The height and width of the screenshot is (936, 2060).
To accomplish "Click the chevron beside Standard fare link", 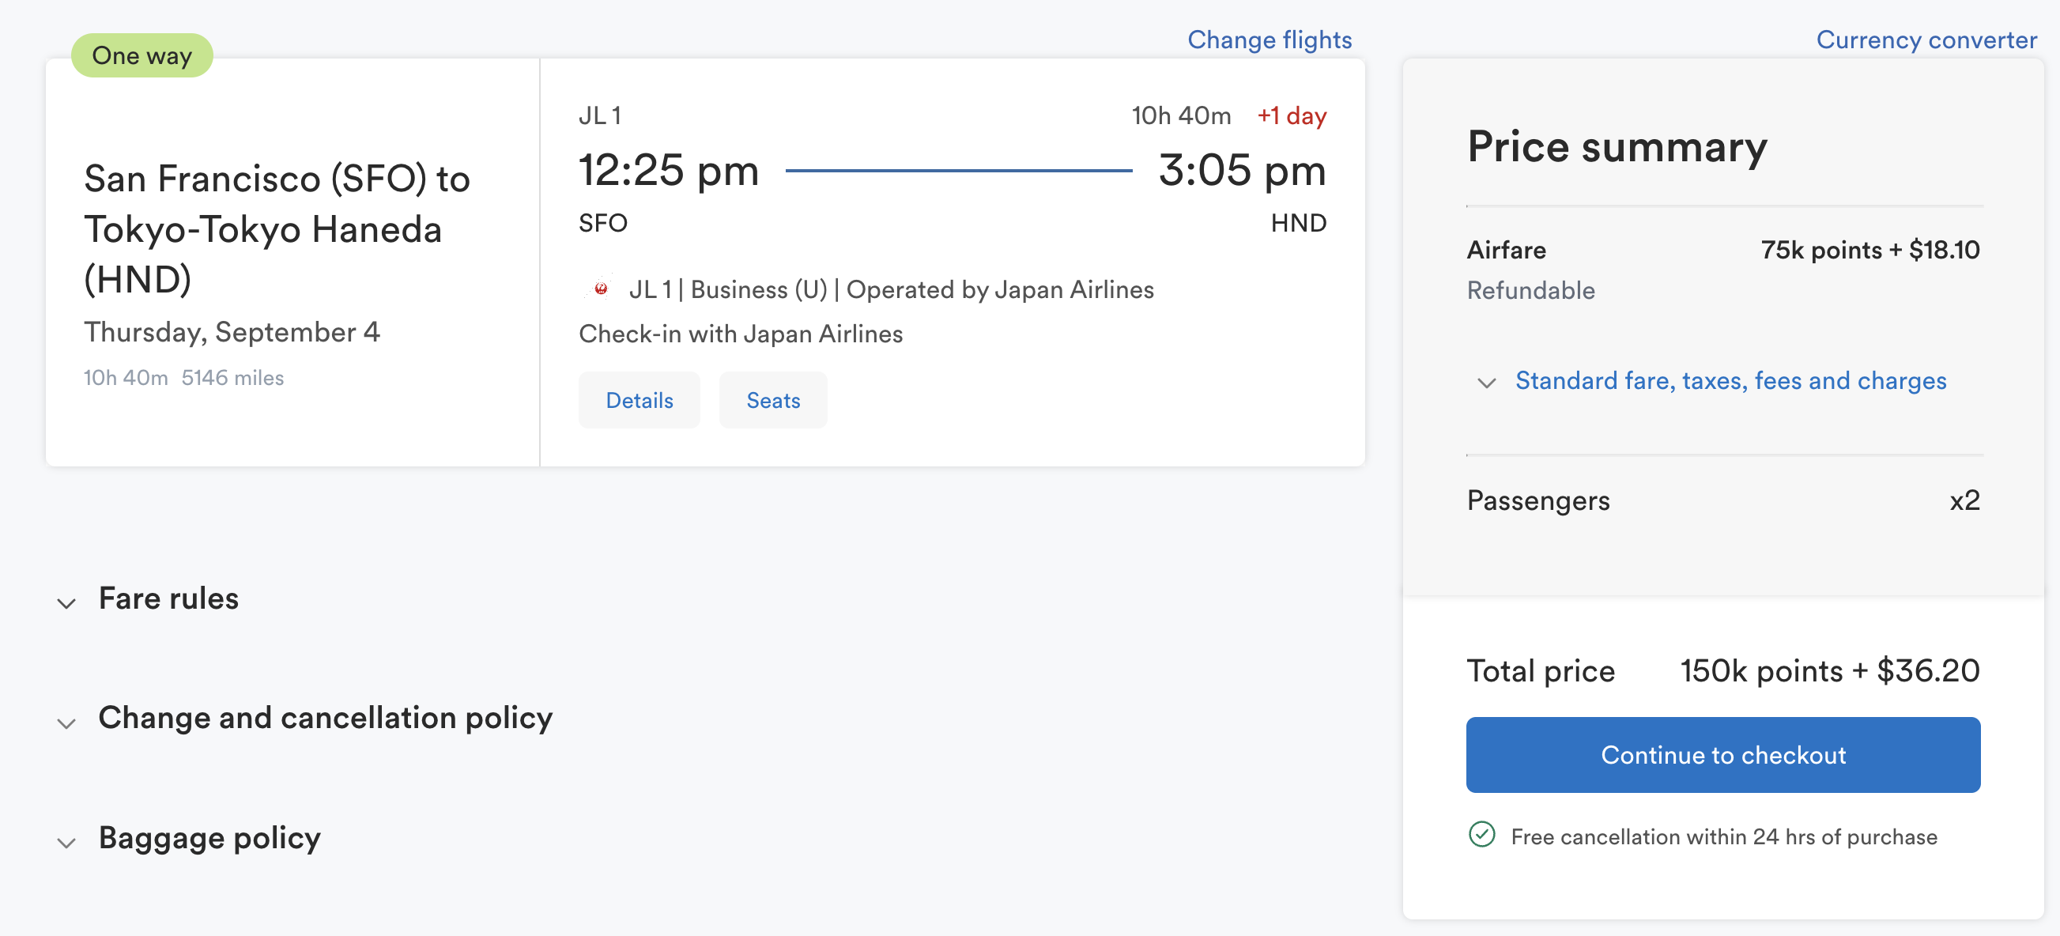I will coord(1486,383).
